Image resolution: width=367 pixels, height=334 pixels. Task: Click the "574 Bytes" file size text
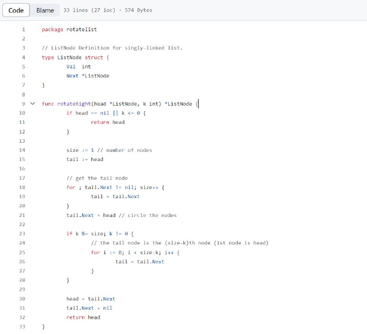coord(139,10)
